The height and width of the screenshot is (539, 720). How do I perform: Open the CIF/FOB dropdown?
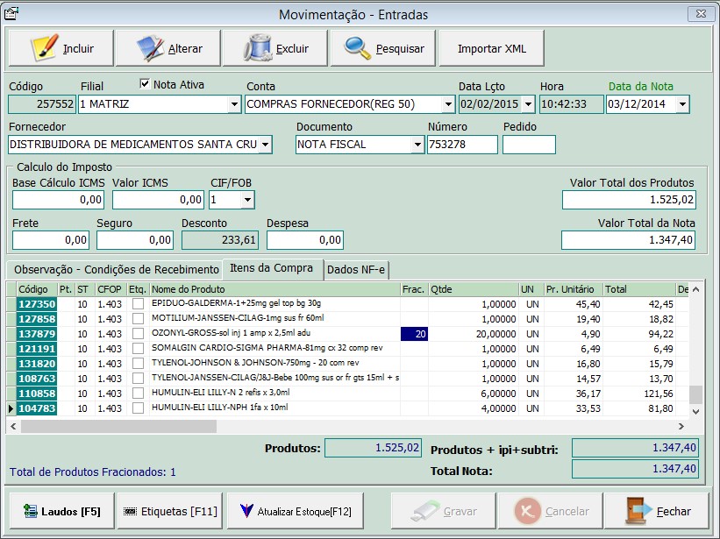[x=248, y=200]
